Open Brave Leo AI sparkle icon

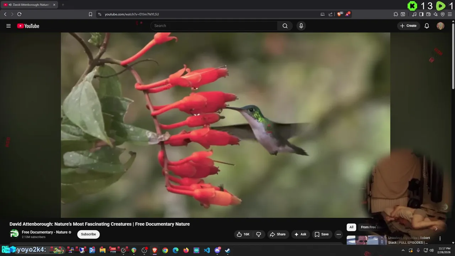tap(435, 14)
